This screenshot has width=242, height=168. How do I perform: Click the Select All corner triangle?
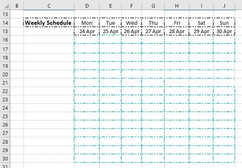(x=6, y=6)
